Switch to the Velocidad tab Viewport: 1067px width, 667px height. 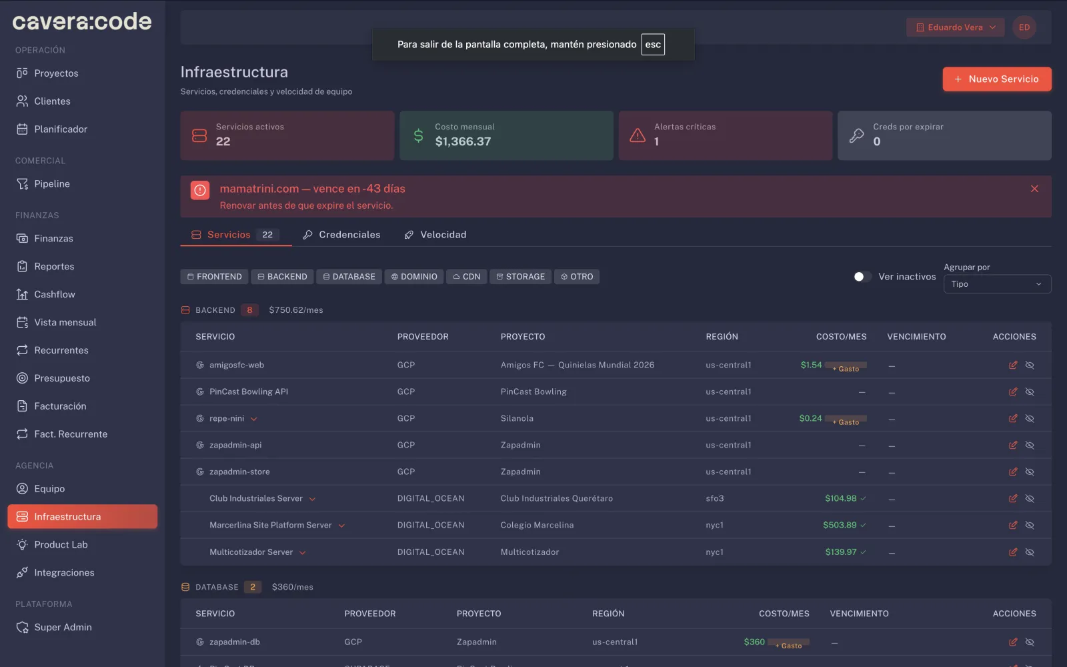(x=435, y=235)
